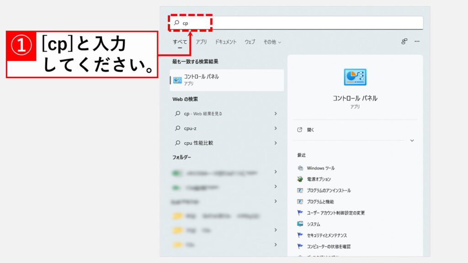
Task: Expand the cpu-z web search arrow
Action: coord(276,128)
